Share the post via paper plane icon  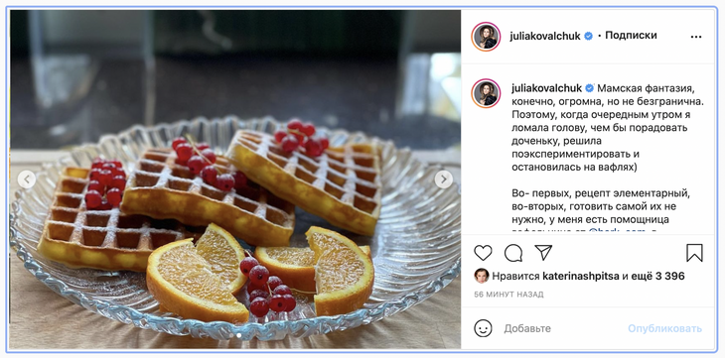point(543,252)
